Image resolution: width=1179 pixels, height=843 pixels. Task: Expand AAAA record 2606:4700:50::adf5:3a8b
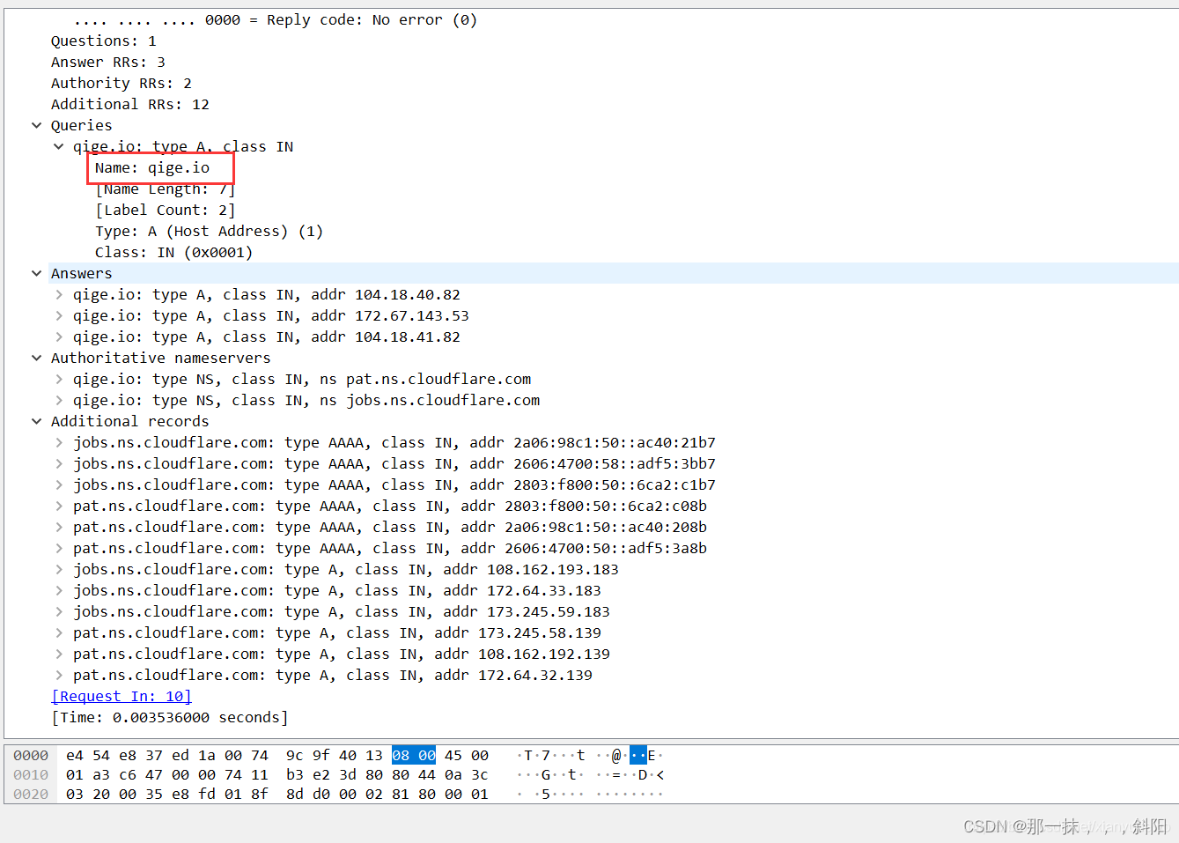[58, 548]
